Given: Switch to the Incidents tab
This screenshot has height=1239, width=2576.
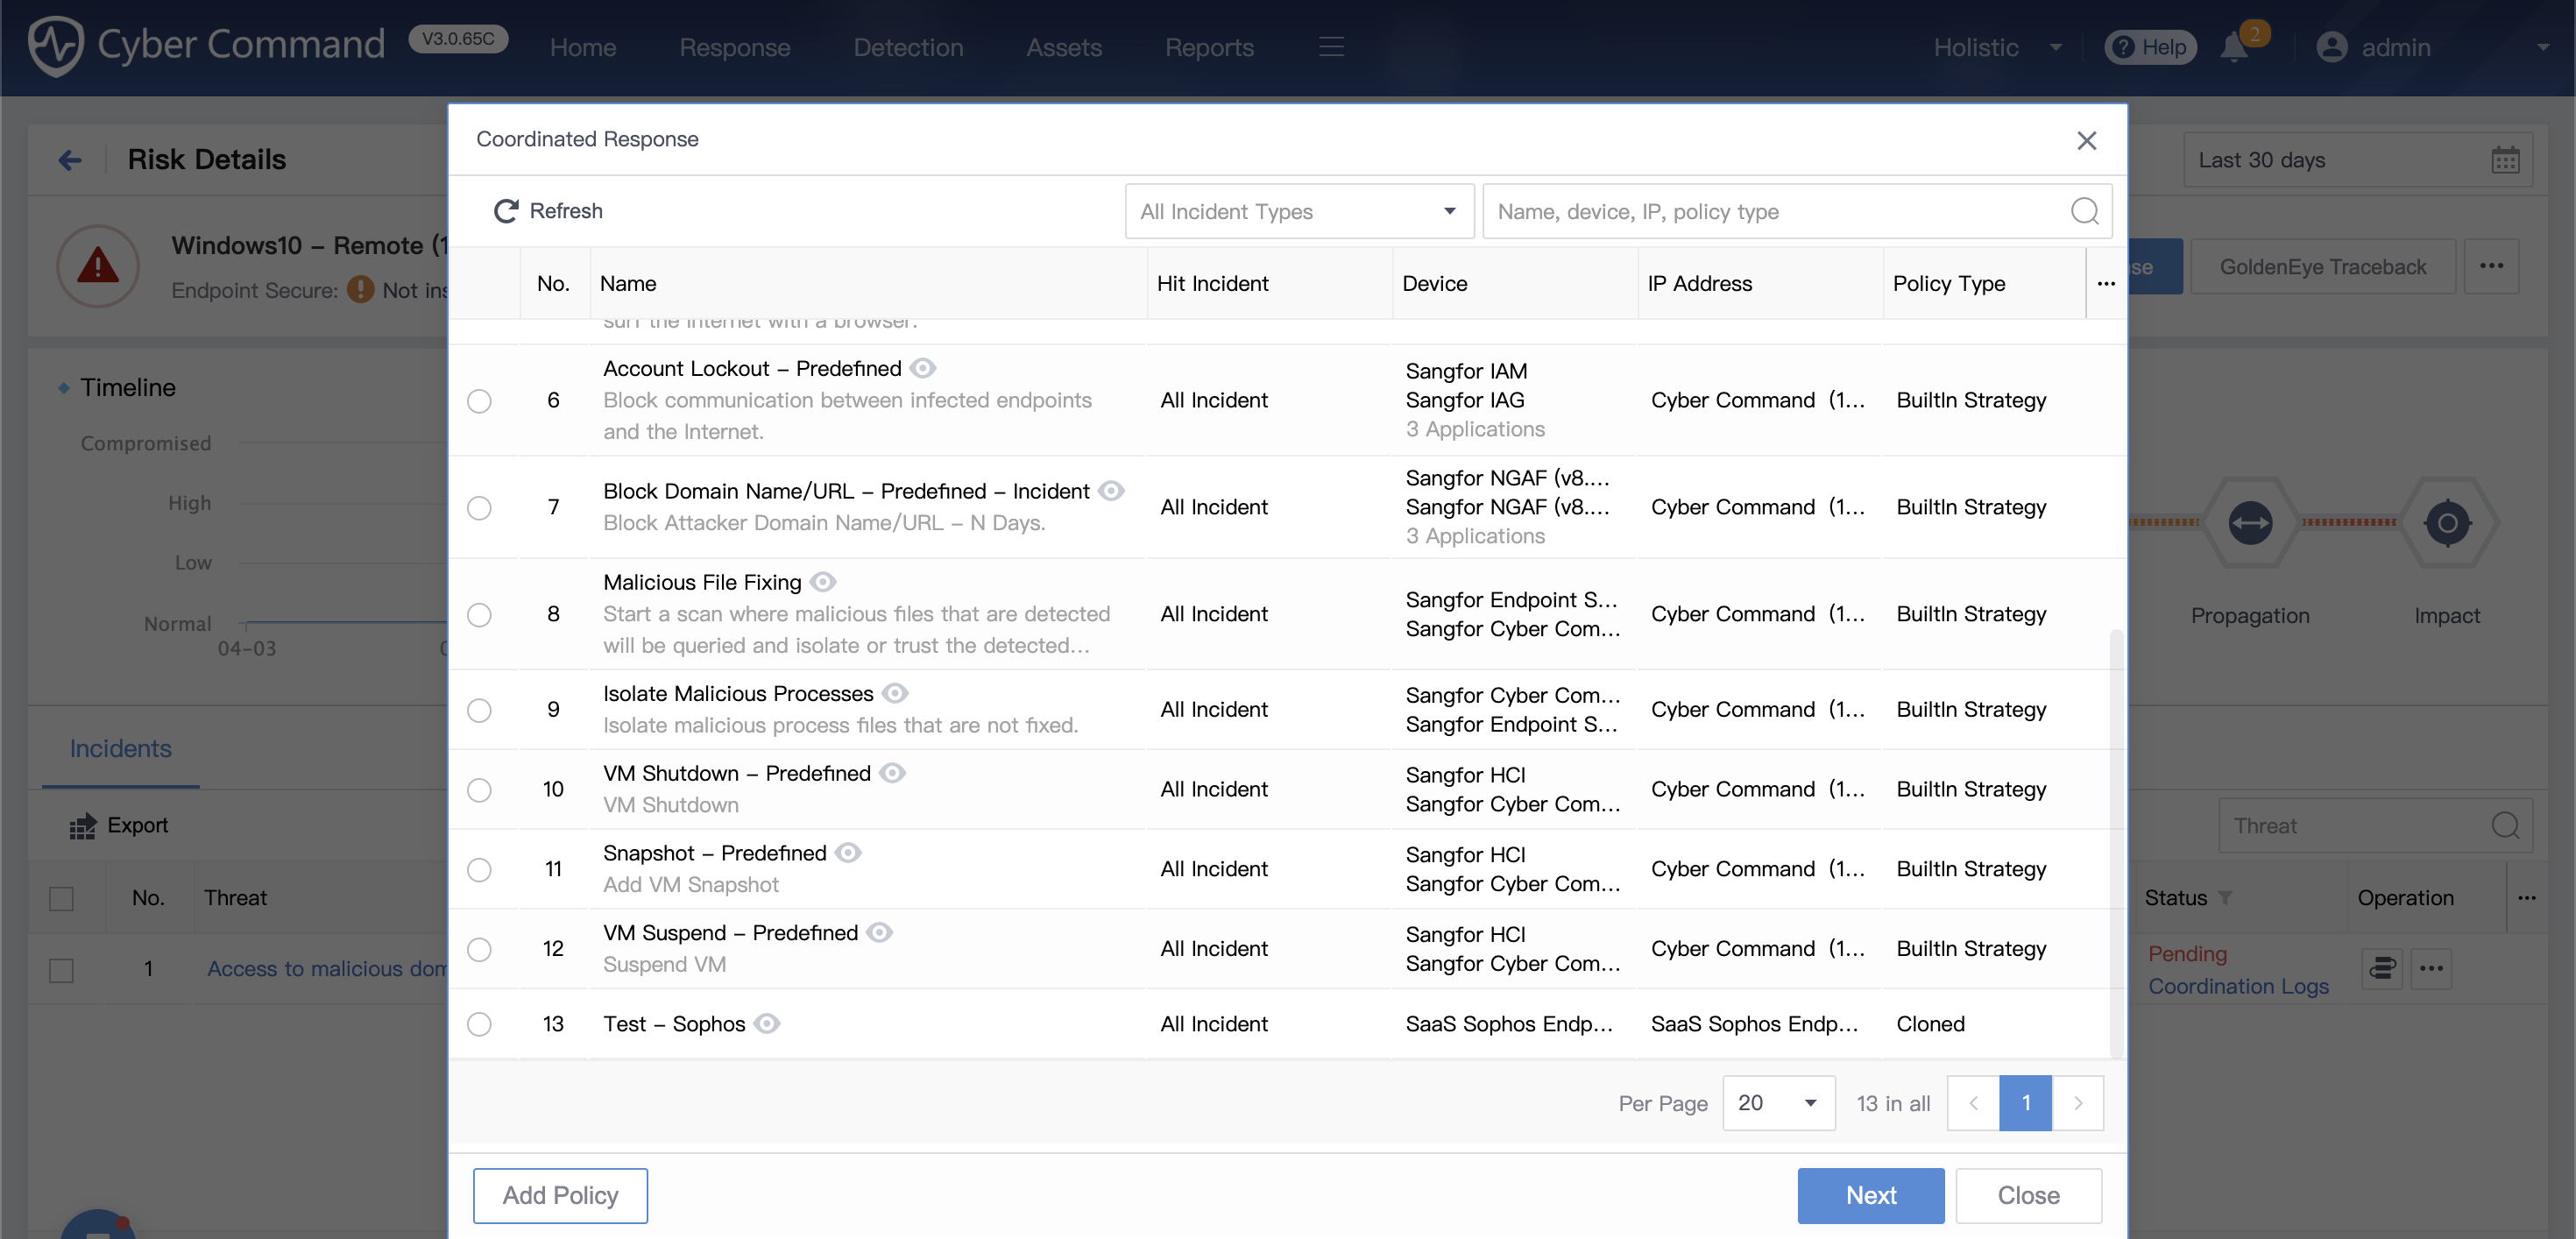Looking at the screenshot, I should pyautogui.click(x=120, y=749).
